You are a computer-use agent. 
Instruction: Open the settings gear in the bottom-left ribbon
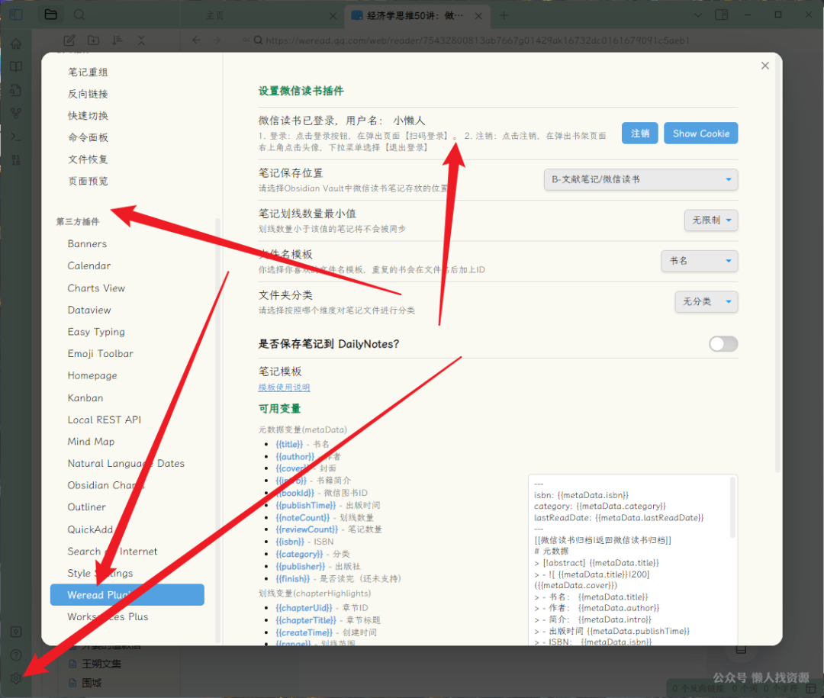(16, 678)
